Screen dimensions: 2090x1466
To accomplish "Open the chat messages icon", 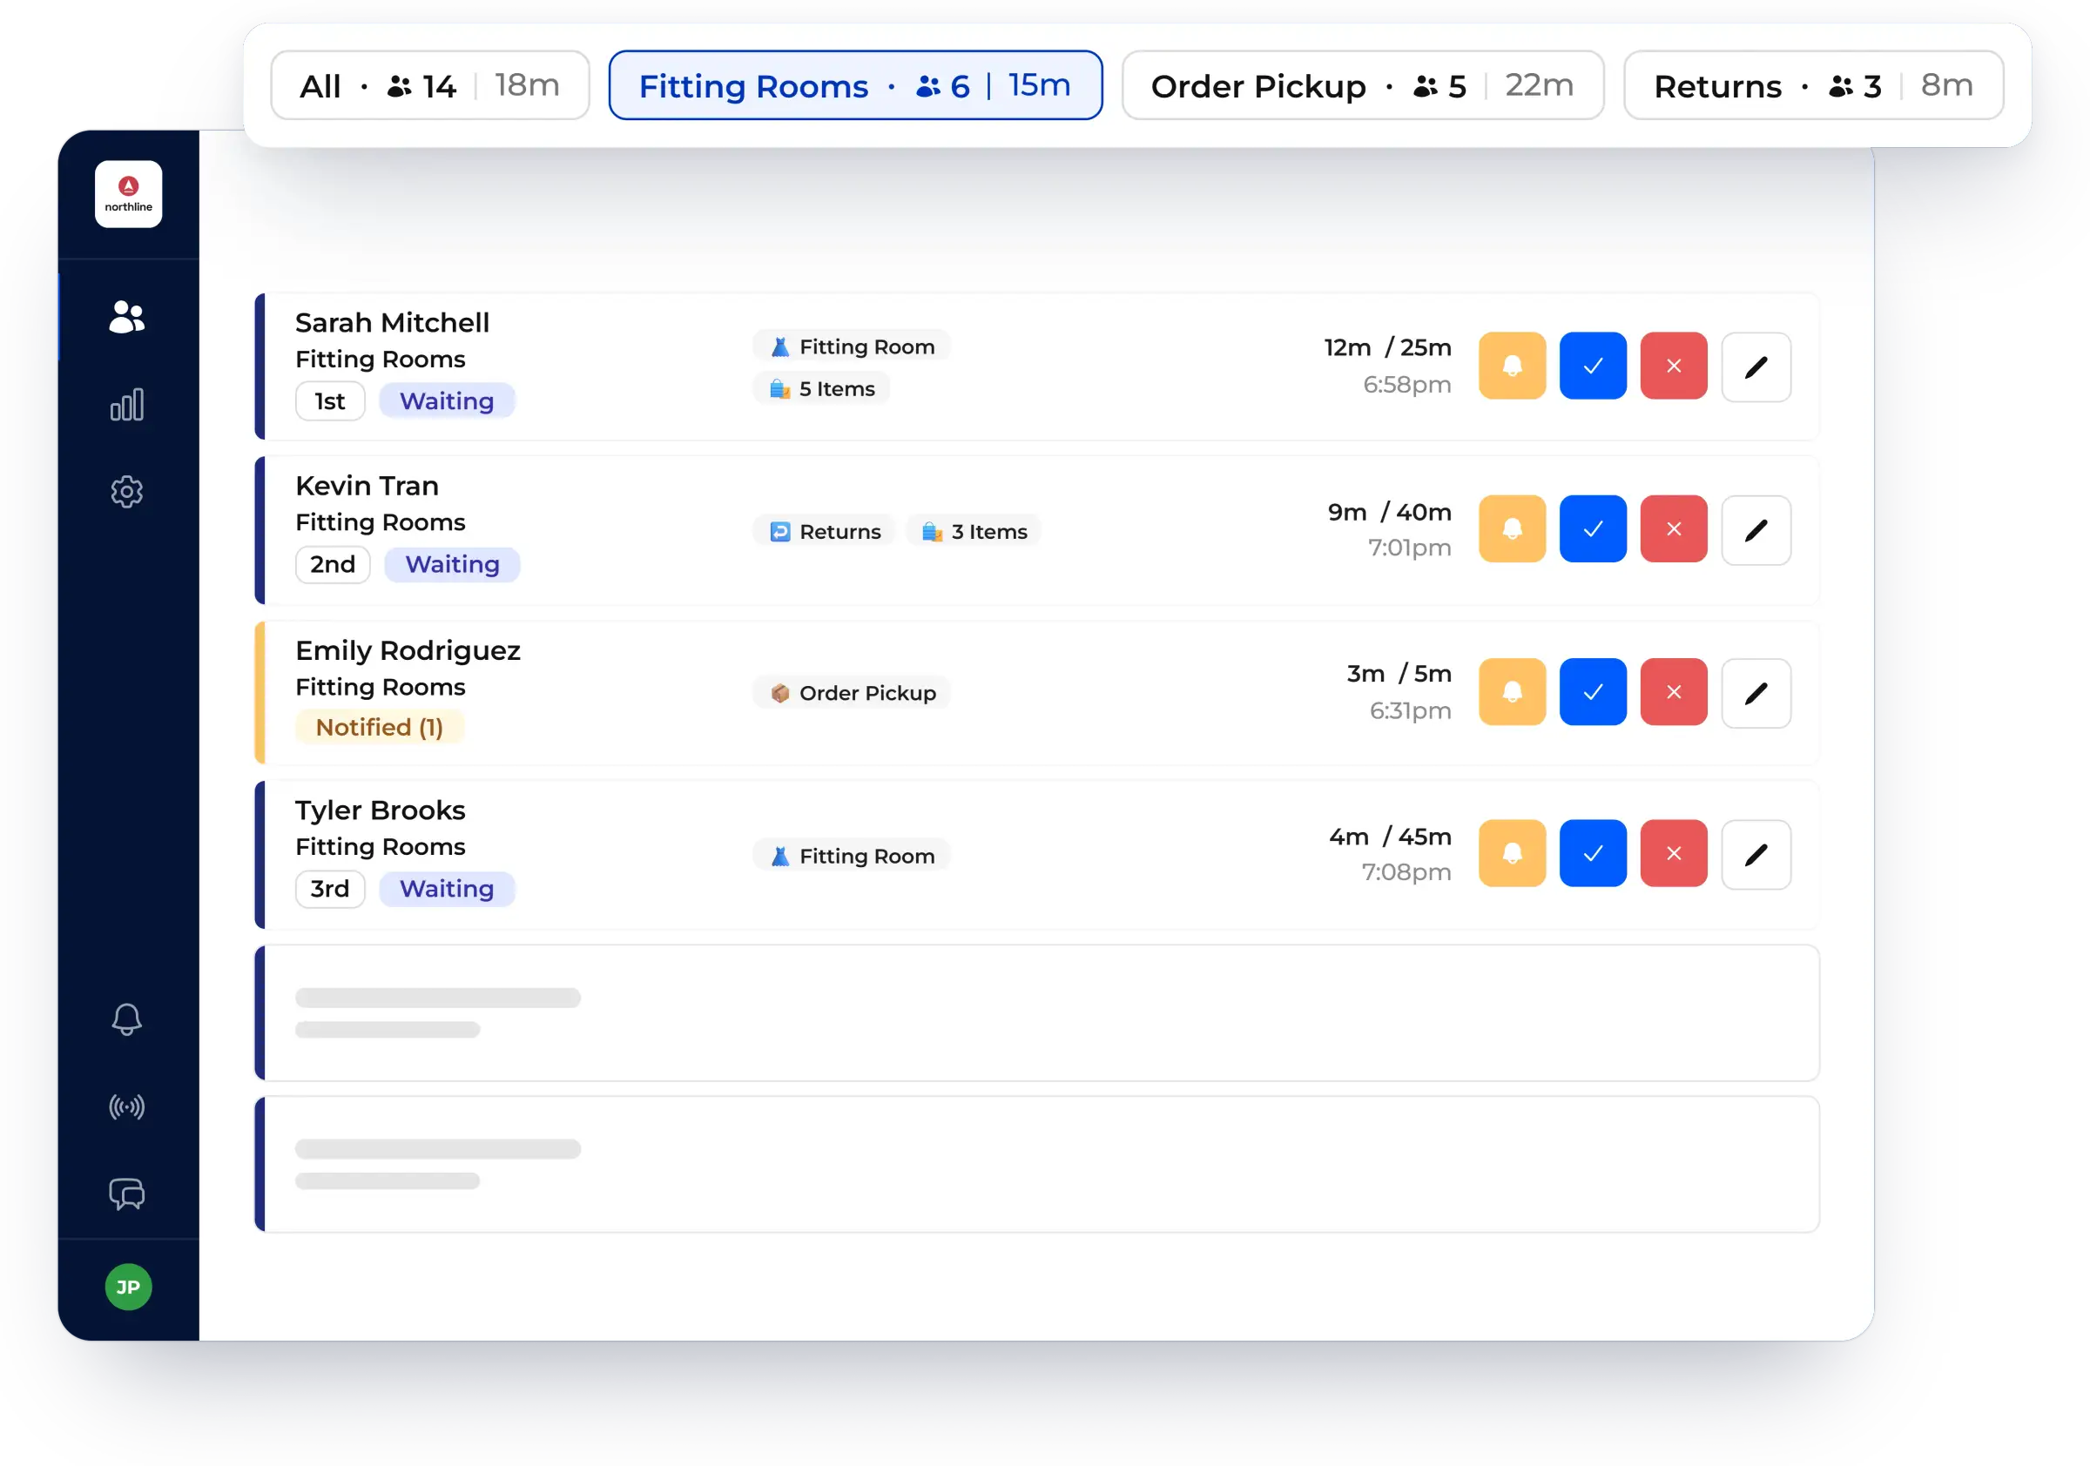I will click(126, 1194).
